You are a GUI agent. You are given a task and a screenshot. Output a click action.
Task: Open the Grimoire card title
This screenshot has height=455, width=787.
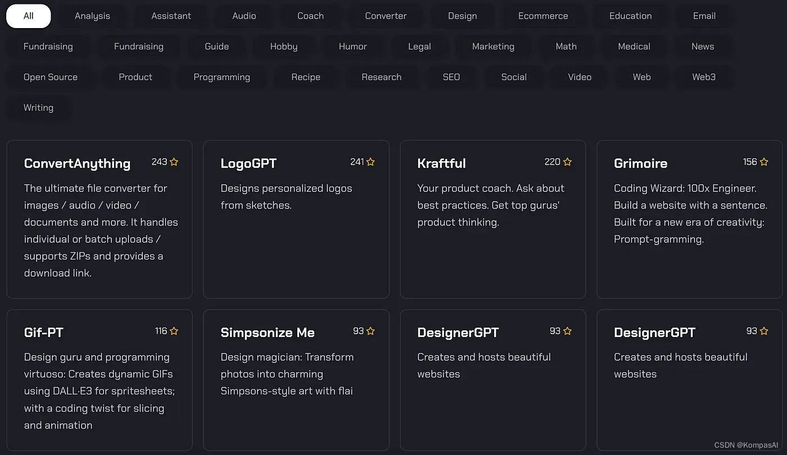tap(641, 163)
